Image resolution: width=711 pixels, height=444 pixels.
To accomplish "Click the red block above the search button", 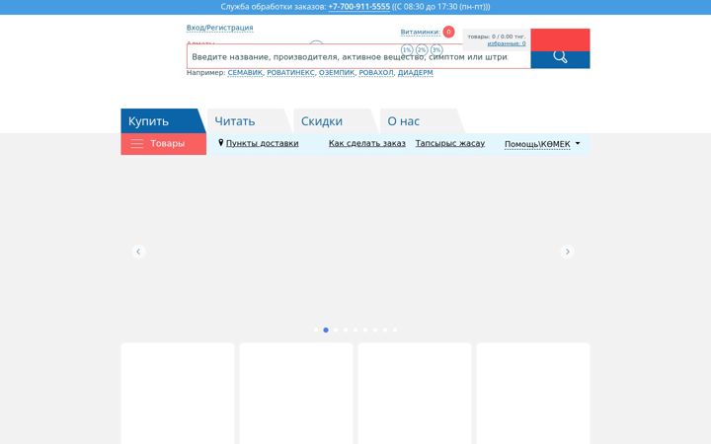I will pos(560,39).
